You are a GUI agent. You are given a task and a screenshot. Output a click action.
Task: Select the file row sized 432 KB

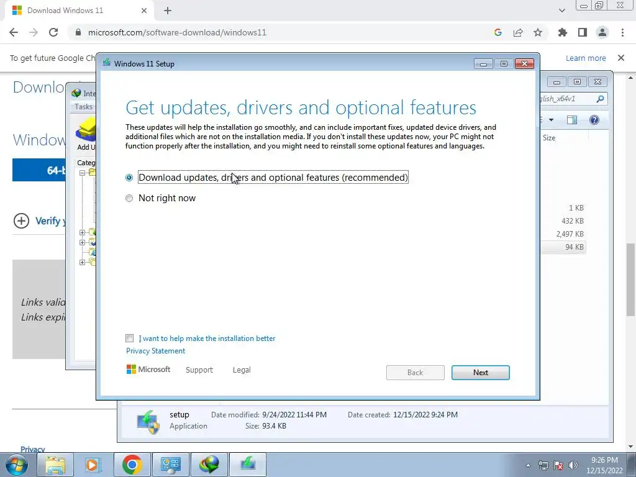[563, 221]
